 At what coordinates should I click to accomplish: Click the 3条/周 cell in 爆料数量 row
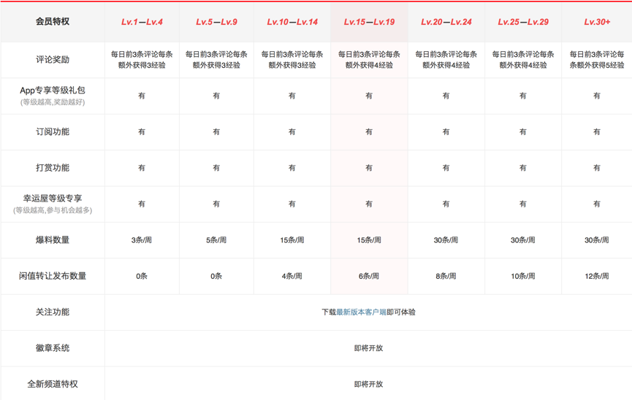click(x=142, y=240)
